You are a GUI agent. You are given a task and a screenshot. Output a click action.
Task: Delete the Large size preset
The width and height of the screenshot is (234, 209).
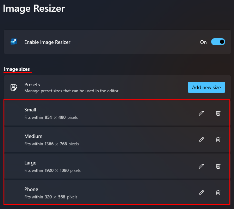[218, 166]
